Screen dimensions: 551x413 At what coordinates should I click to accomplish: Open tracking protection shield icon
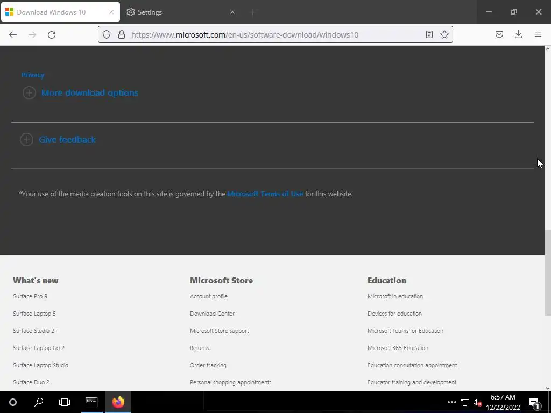[x=107, y=34]
